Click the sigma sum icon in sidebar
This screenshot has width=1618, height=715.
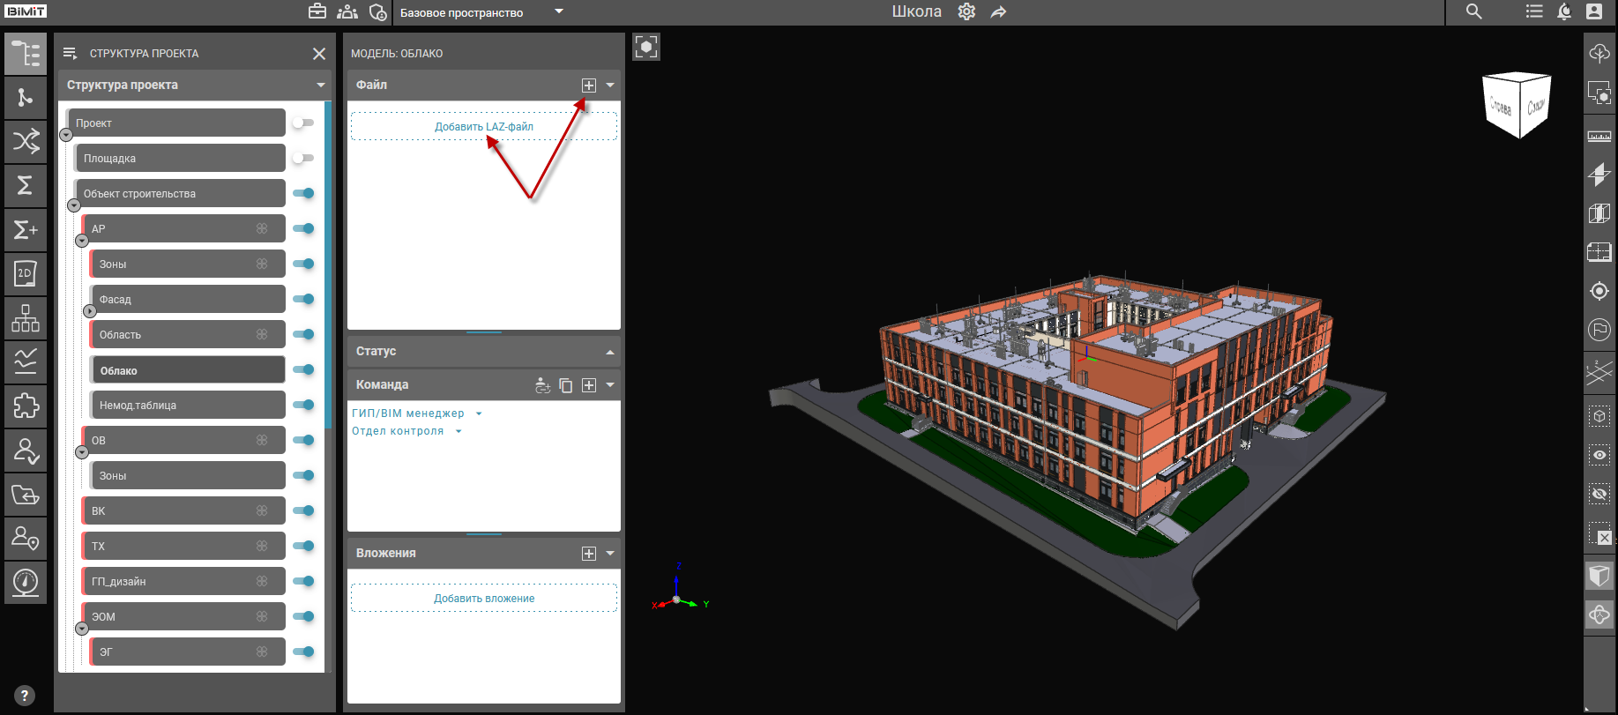26,185
